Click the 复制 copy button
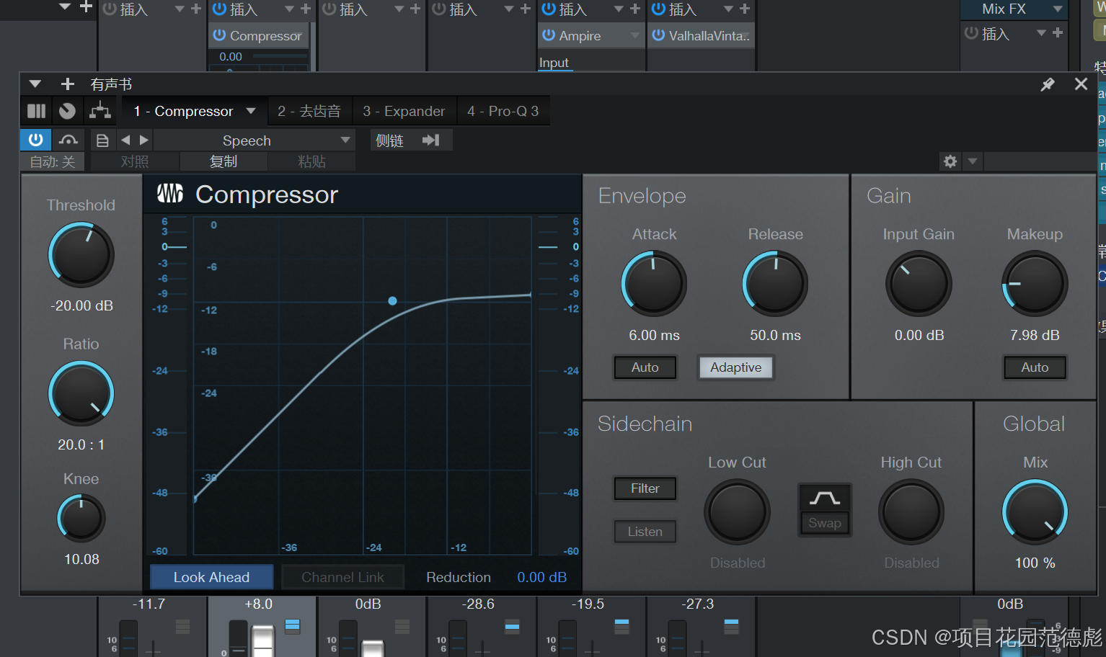The width and height of the screenshot is (1106, 657). pos(224,161)
